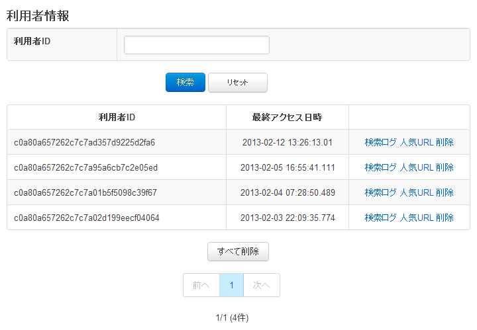The height and width of the screenshot is (330, 477).
Task: Delete the user ending d2fa6 via 削除
Action: 445,142
